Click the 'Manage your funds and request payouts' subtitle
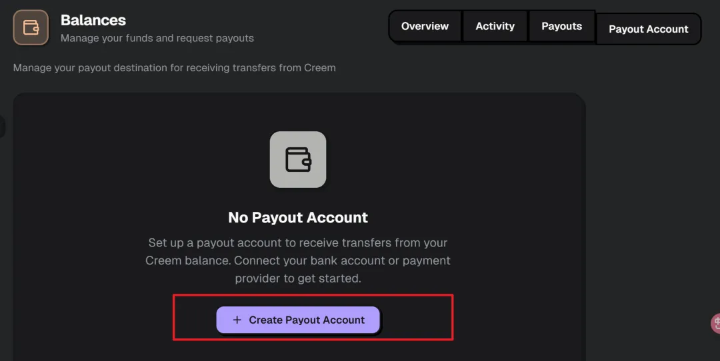 point(157,39)
